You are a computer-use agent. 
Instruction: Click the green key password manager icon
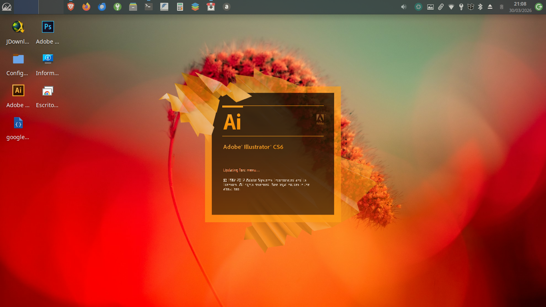(117, 7)
